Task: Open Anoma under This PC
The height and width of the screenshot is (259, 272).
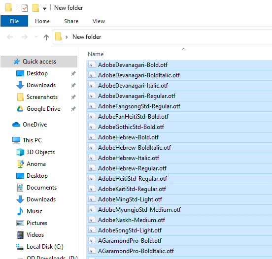Action: pos(36,164)
